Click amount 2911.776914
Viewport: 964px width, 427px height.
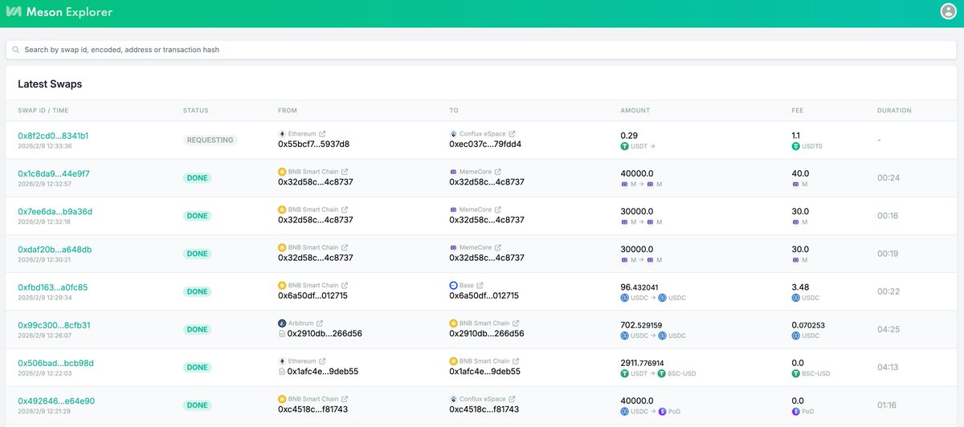(643, 363)
